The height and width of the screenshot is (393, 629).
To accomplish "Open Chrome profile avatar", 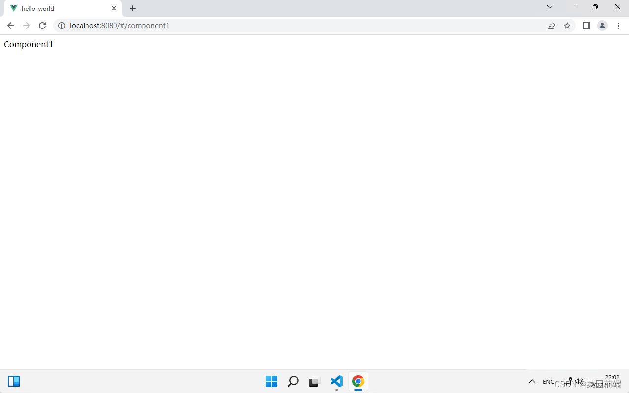I will (602, 26).
